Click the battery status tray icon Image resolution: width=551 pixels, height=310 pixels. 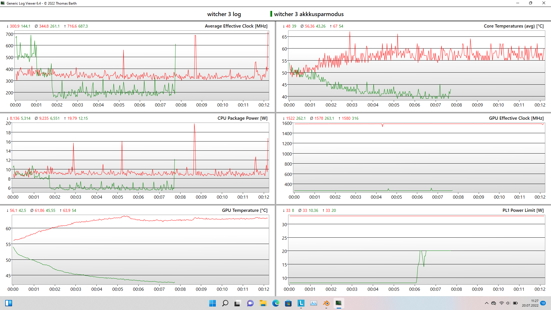click(515, 303)
